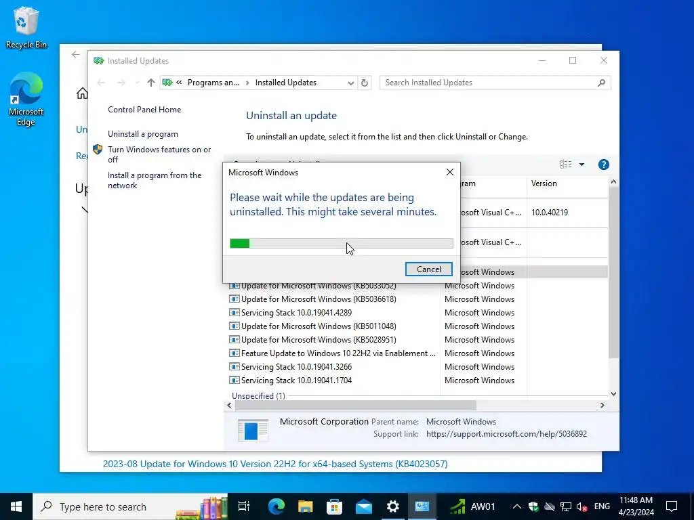Expand address bar previous locations dropdown
This screenshot has height=520, width=694.
350,83
